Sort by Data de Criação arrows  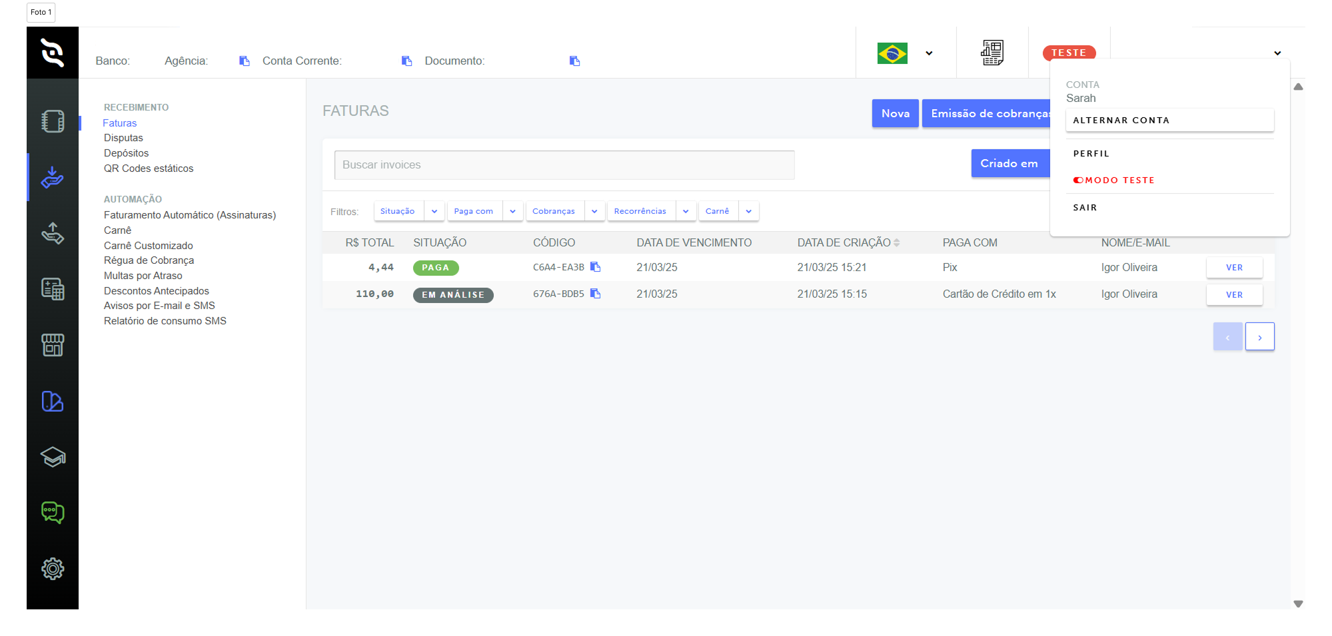tap(897, 243)
